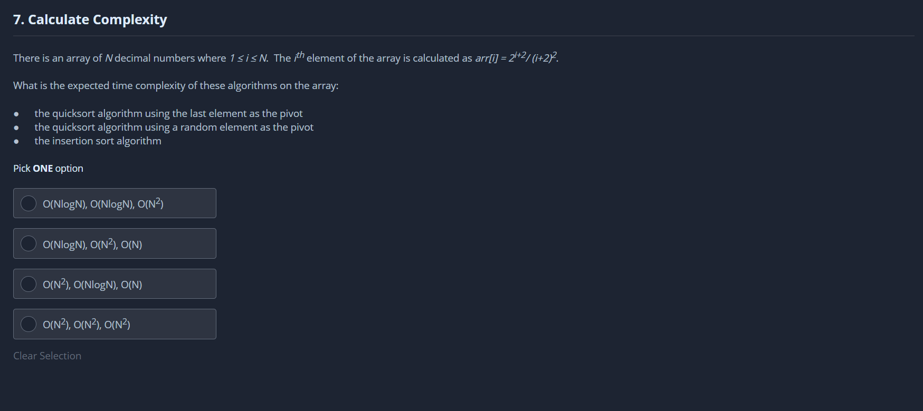Click the insertion sort algorithm bullet

tap(98, 141)
